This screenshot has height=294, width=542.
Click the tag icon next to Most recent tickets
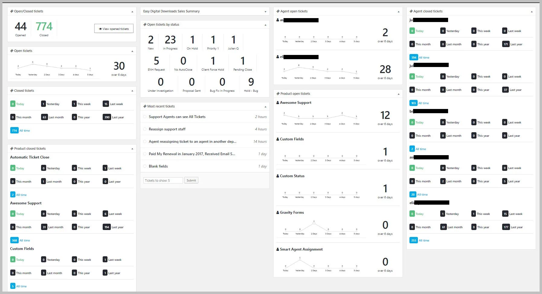145,106
